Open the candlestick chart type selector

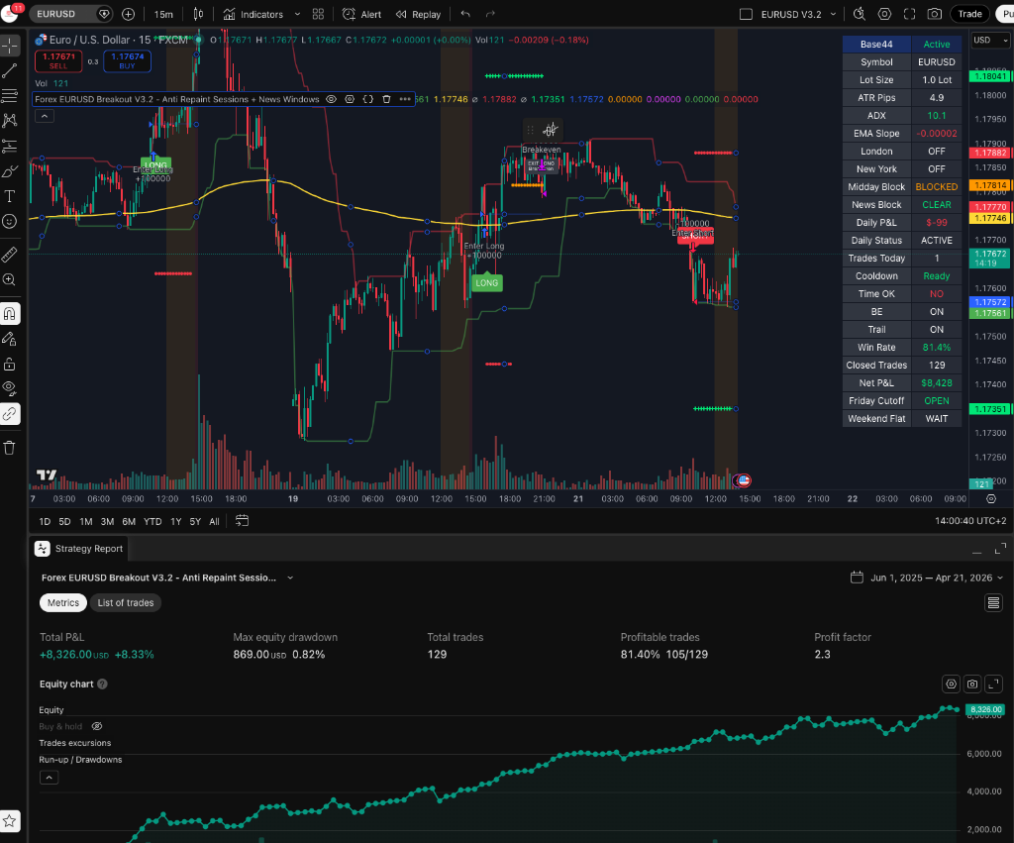pyautogui.click(x=198, y=14)
